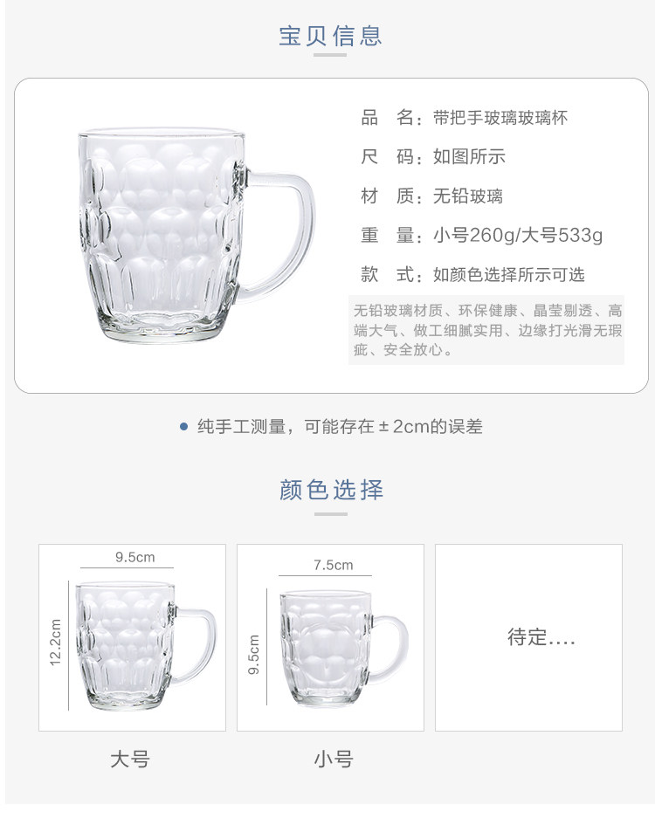Image resolution: width=655 pixels, height=825 pixels.
Task: Click the large glass mug product photo
Action: pyautogui.click(x=196, y=235)
